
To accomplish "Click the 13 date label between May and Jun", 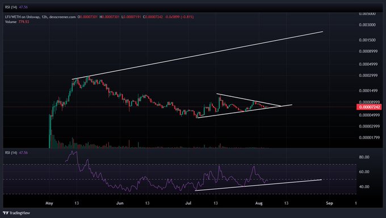I will point(77,203).
